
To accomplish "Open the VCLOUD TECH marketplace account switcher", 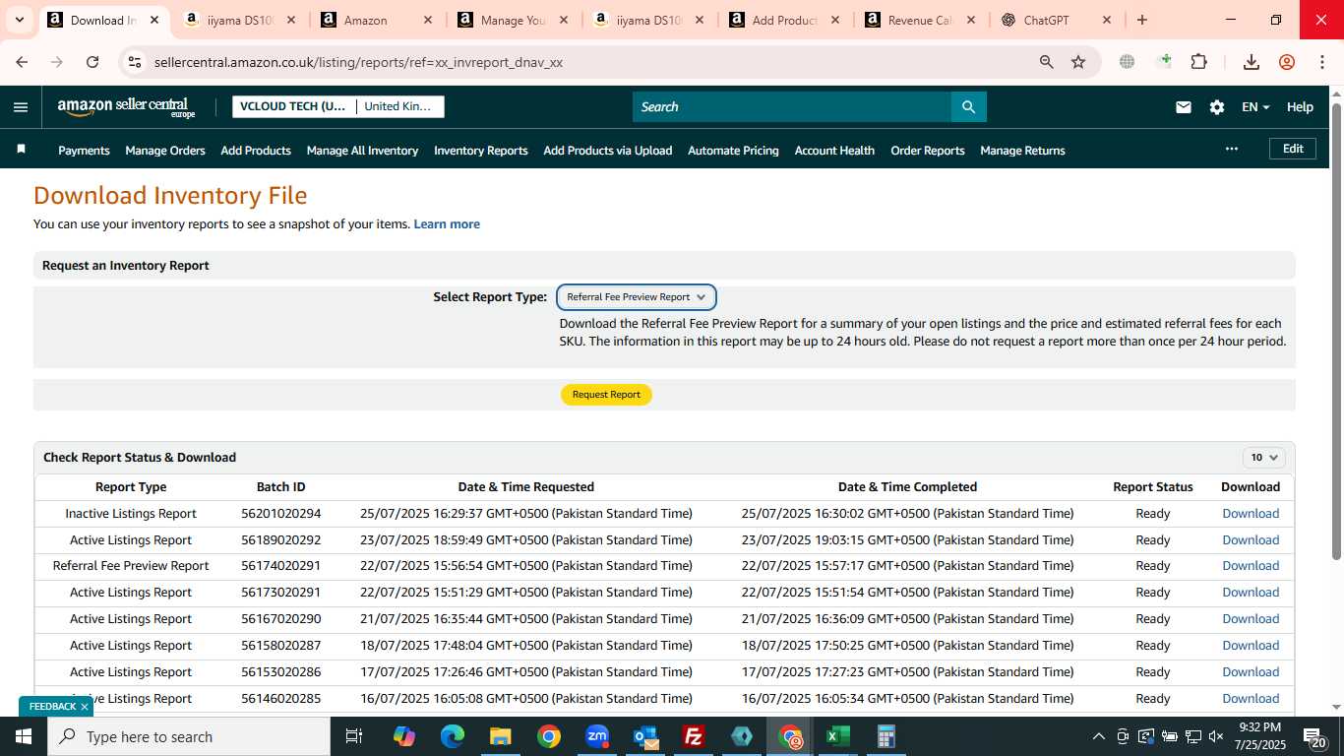I will tap(338, 106).
